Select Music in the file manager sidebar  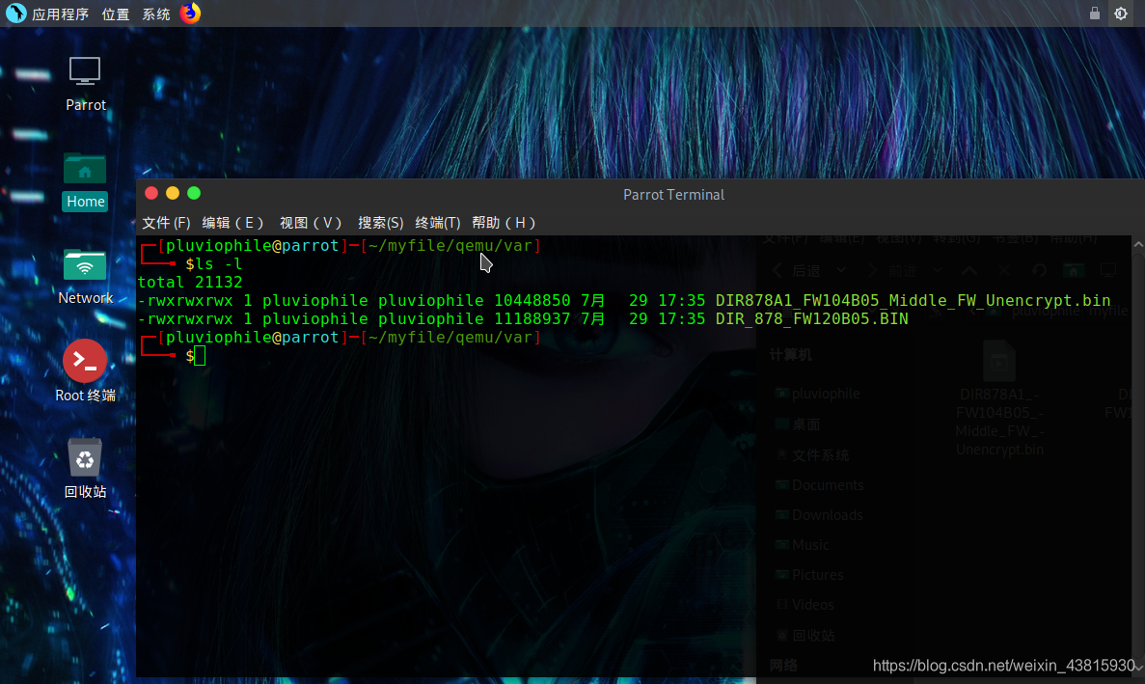[802, 545]
